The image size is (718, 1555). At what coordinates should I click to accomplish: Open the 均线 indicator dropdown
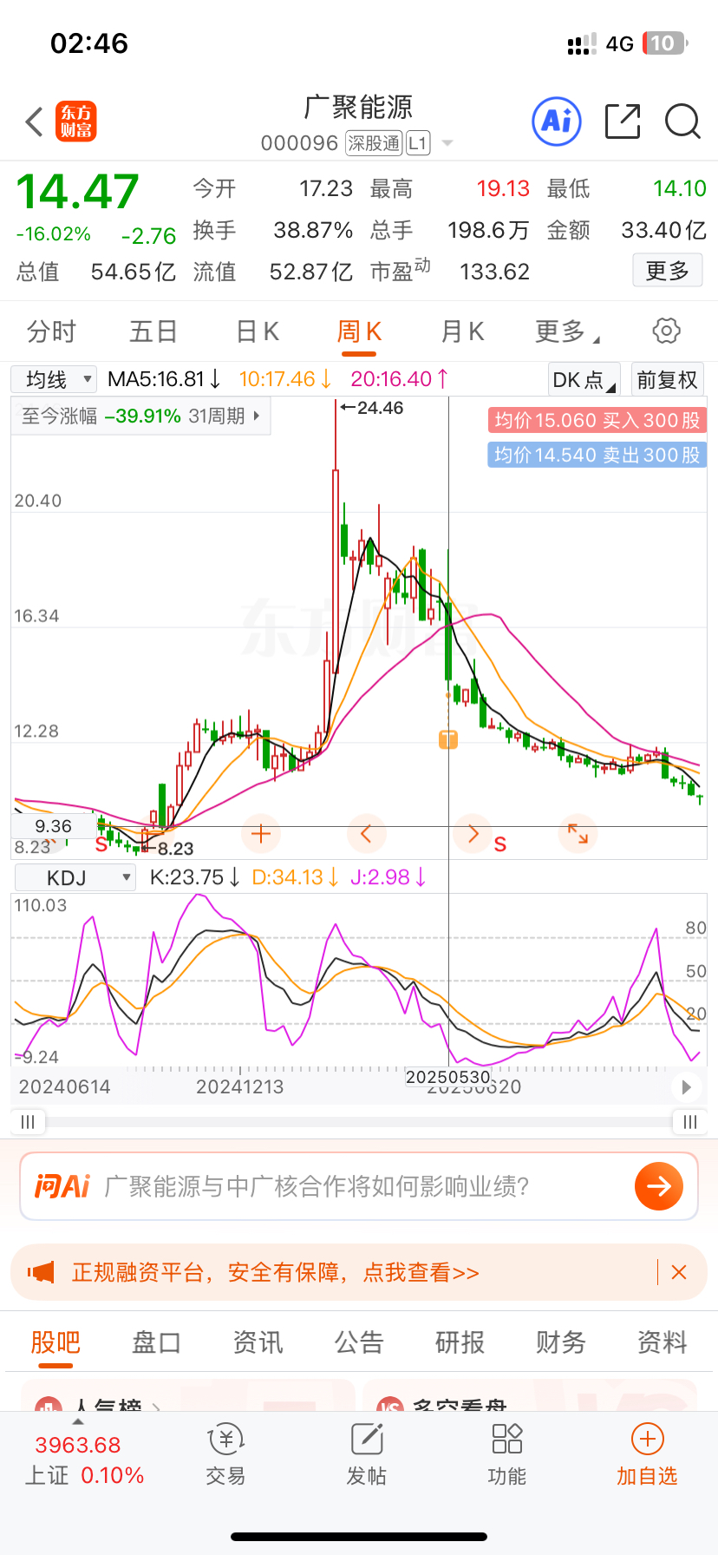point(54,379)
